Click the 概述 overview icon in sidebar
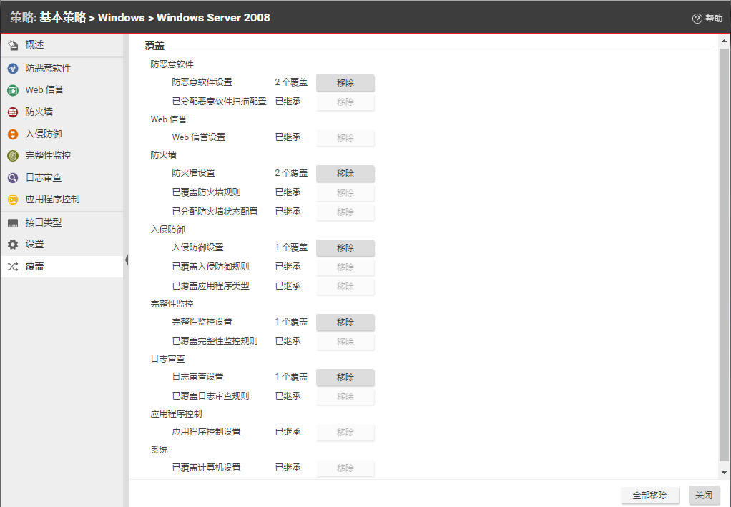731x507 pixels. click(x=12, y=46)
